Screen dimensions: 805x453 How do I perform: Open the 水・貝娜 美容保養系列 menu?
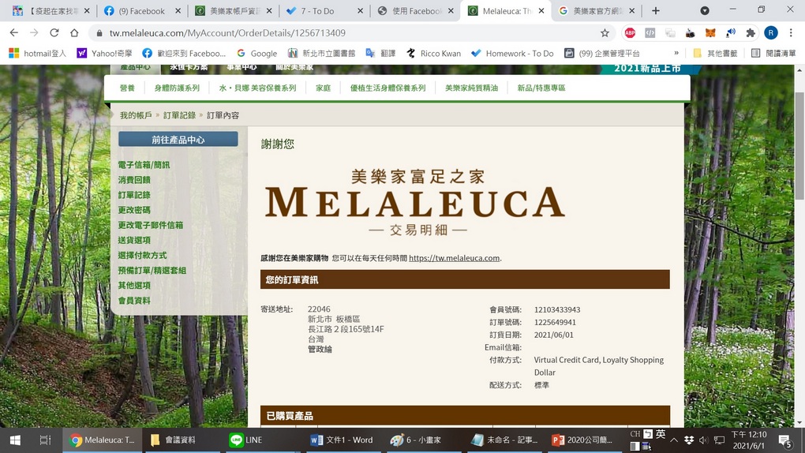[257, 88]
